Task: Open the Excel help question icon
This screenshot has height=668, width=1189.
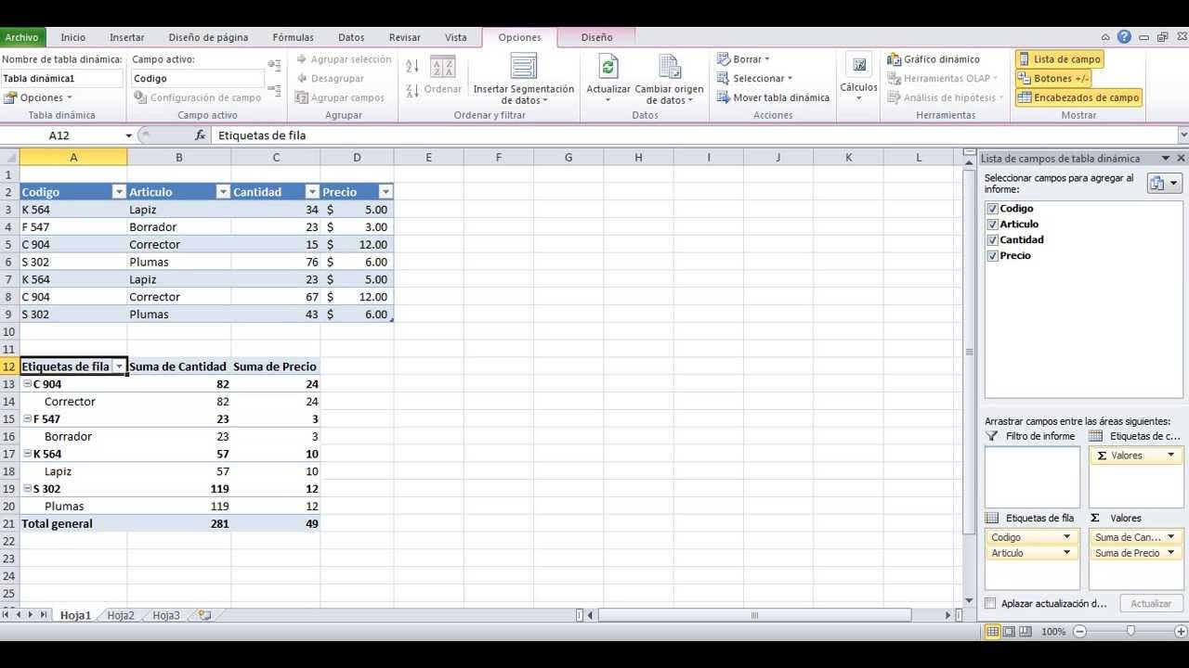Action: (1124, 37)
